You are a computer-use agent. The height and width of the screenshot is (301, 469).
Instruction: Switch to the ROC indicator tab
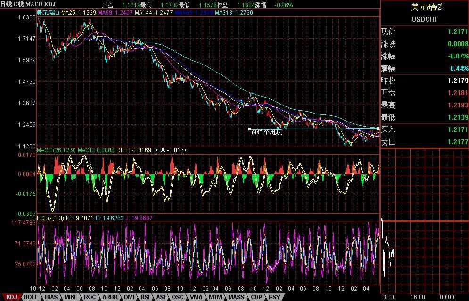[90, 297]
